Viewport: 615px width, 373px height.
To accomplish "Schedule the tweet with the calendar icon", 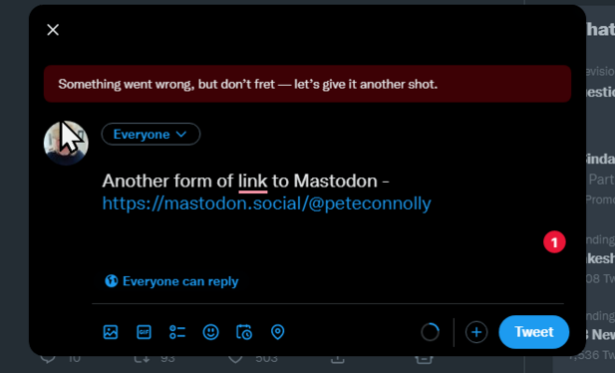I will [244, 332].
